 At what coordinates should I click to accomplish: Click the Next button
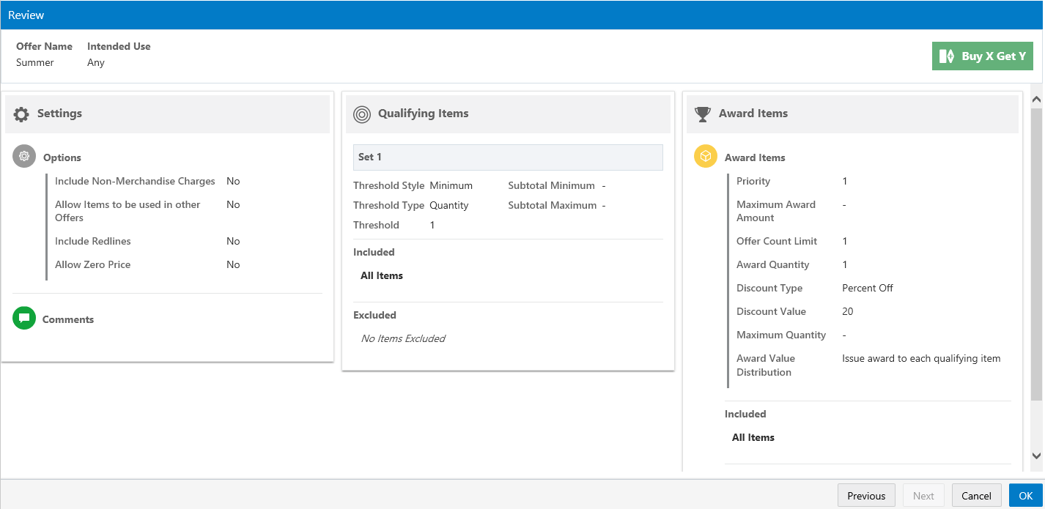[923, 496]
